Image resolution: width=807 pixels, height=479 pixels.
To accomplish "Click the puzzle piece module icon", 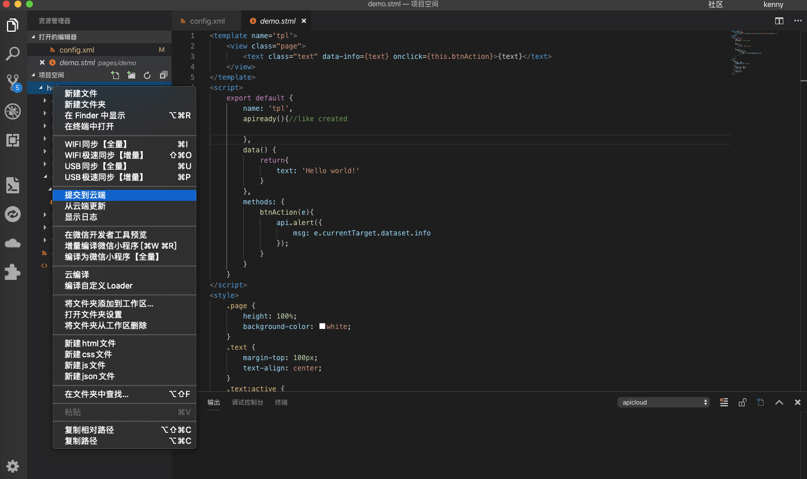I will click(13, 272).
